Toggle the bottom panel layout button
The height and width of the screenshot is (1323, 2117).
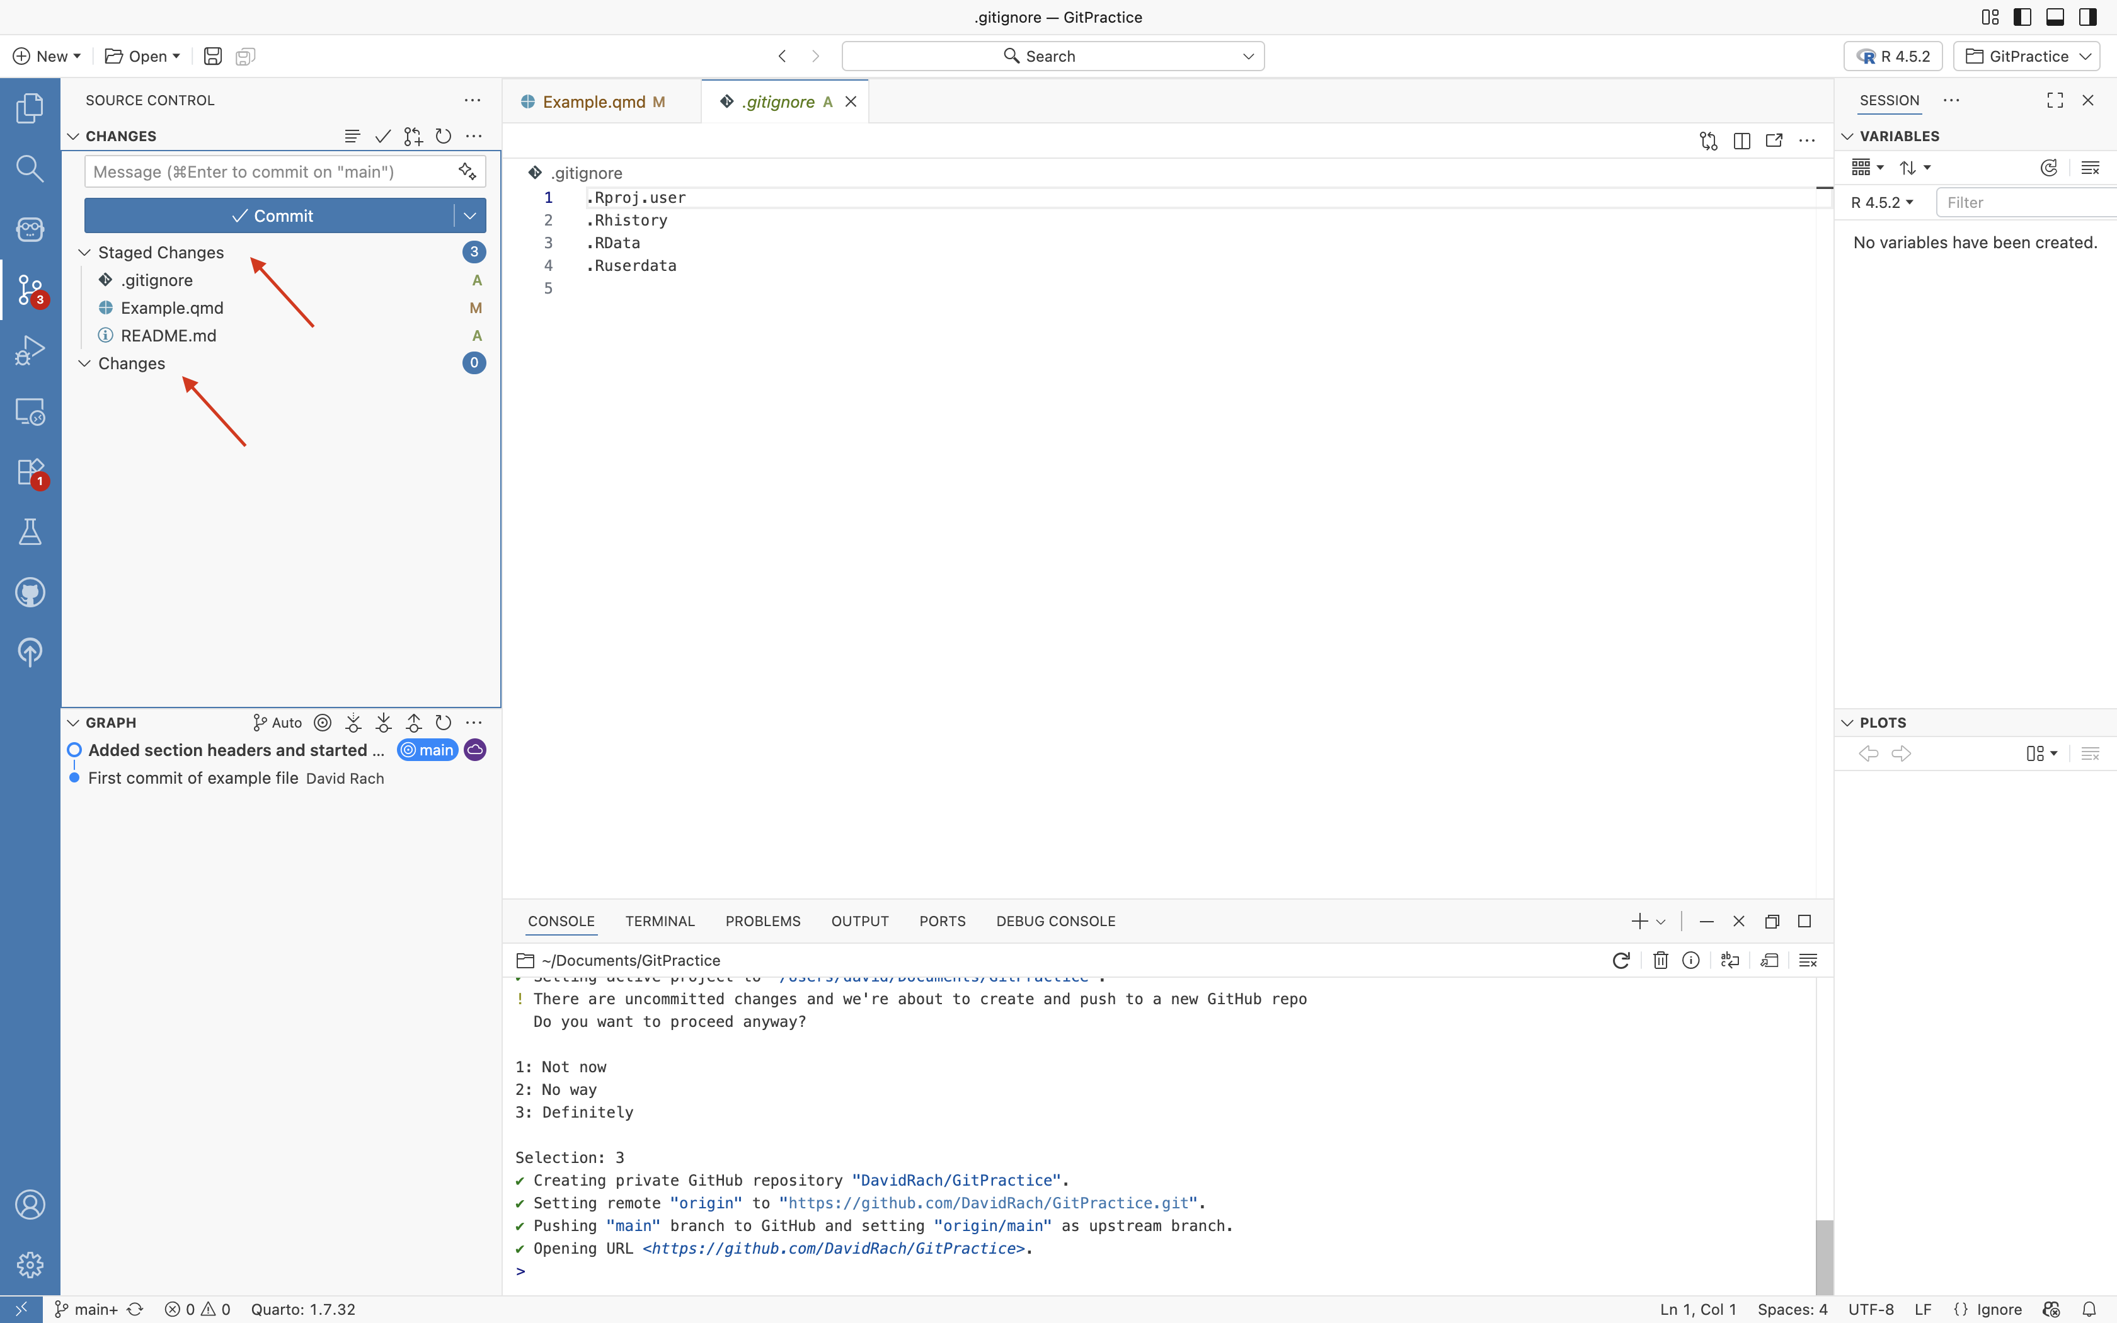pos(2055,16)
